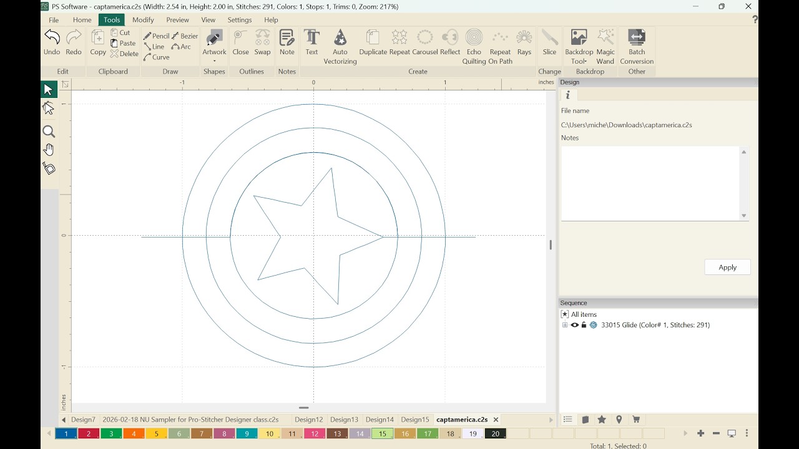Close the captamerica.c2s tab
This screenshot has width=799, height=449.
pyautogui.click(x=496, y=420)
